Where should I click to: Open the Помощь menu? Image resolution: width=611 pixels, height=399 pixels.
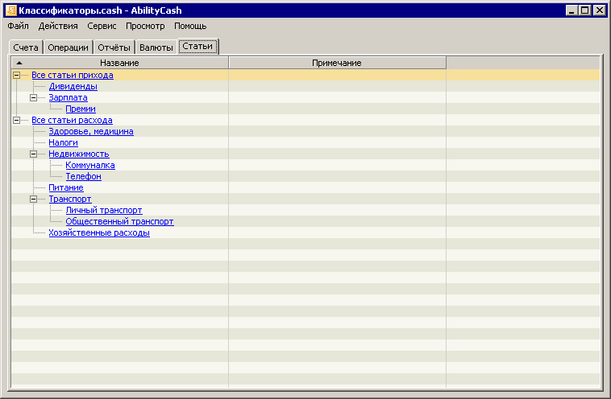coord(190,27)
